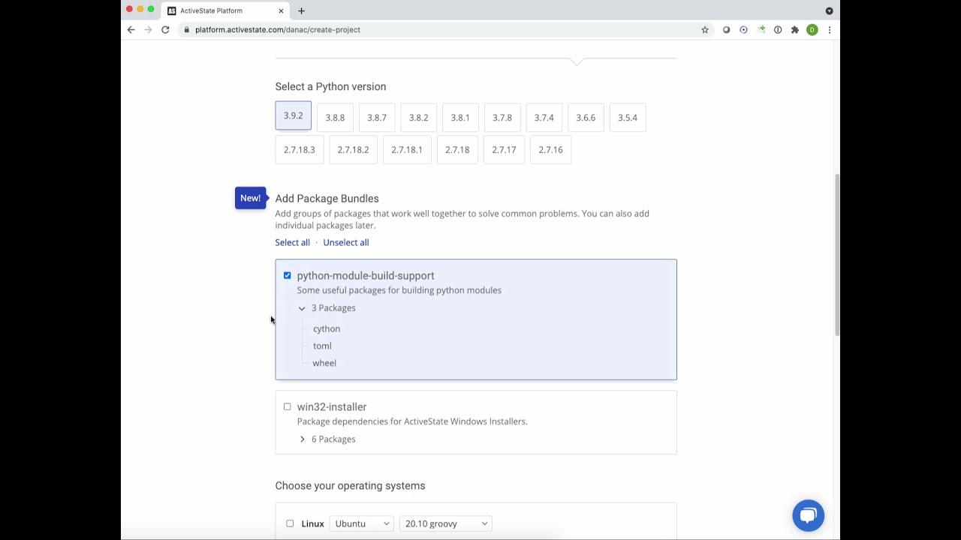Pick Python version 3.6.6
Screen dimensions: 961x540
point(586,118)
